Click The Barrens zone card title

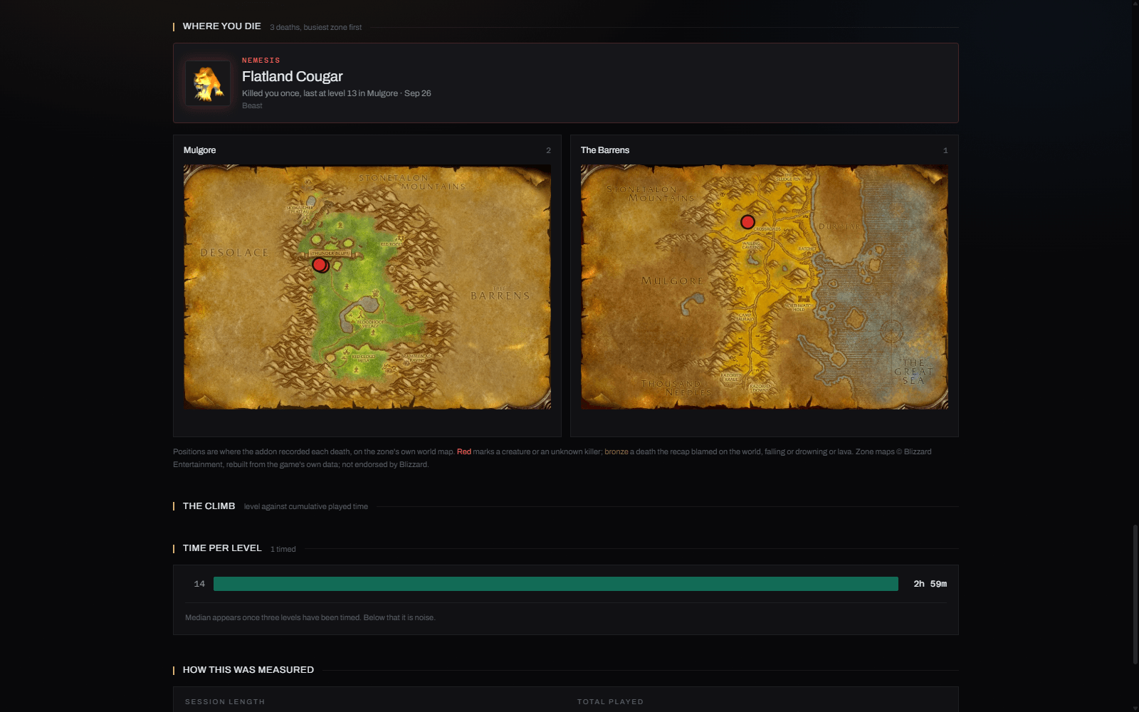tap(605, 150)
